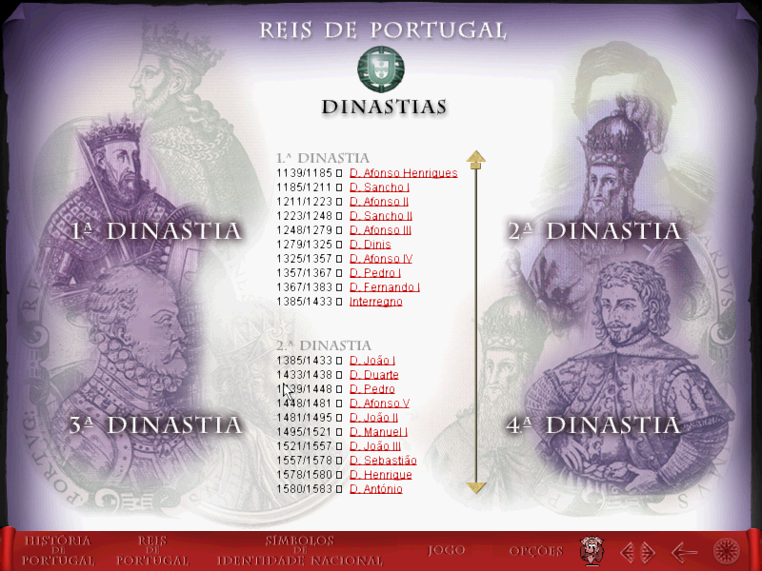Open the D. Duarte link

(374, 375)
